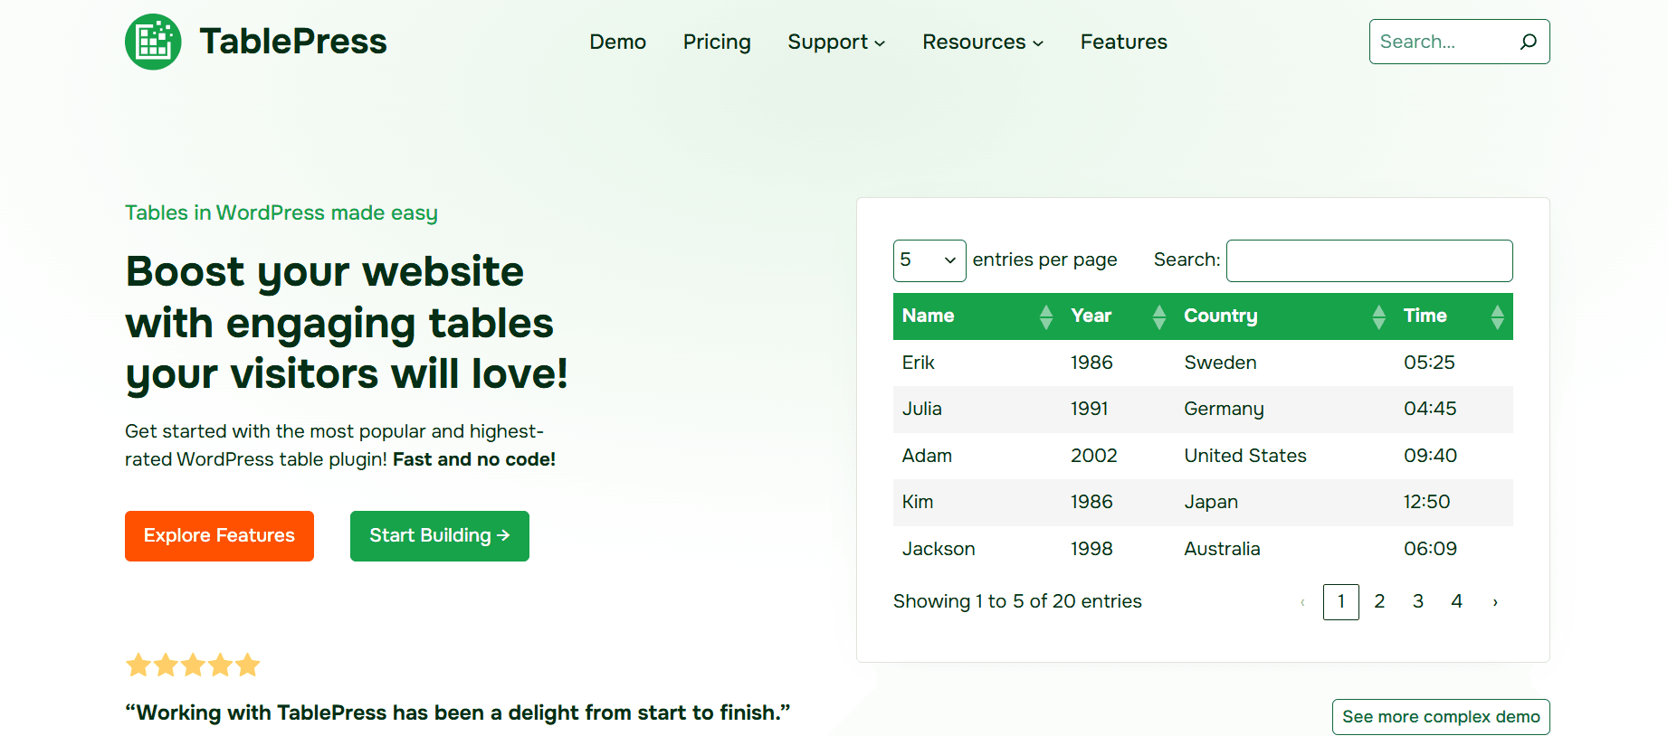1668x736 pixels.
Task: Sort table by Name column arrows
Action: pyautogui.click(x=1046, y=316)
